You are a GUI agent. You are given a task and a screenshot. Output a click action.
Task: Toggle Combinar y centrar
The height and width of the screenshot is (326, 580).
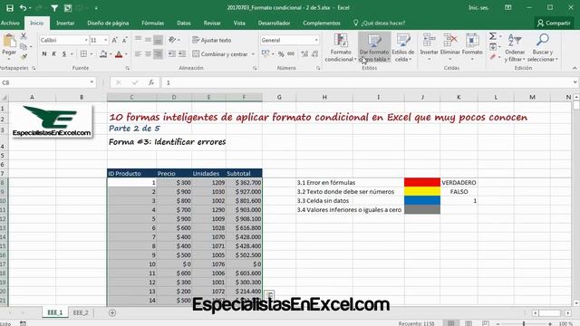click(x=220, y=54)
